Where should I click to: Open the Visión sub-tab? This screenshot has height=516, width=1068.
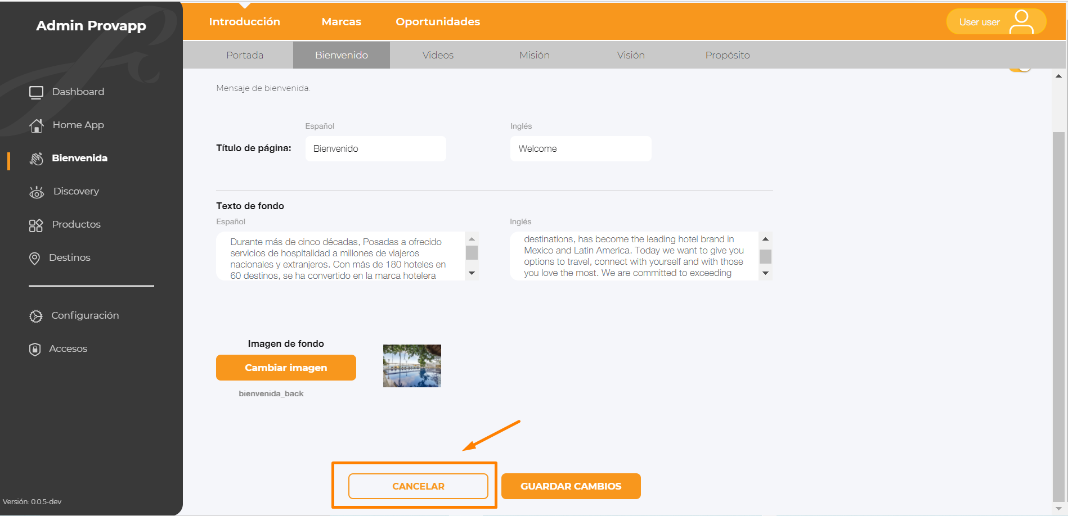pyautogui.click(x=631, y=55)
